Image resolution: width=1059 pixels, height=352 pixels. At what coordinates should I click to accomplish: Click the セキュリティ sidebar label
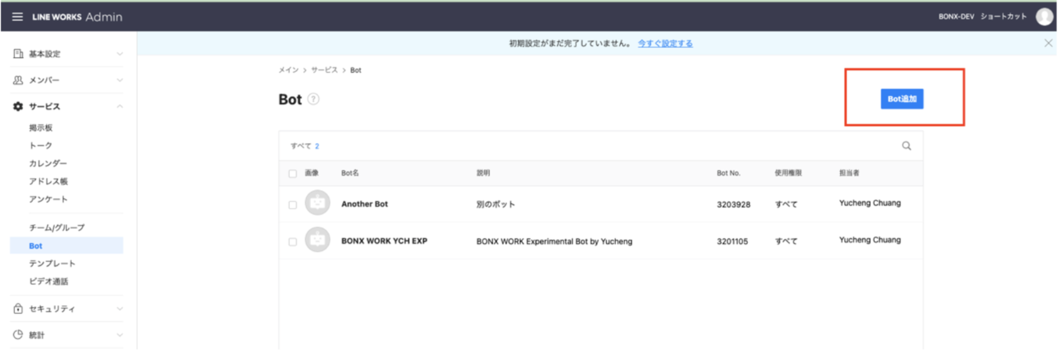52,309
